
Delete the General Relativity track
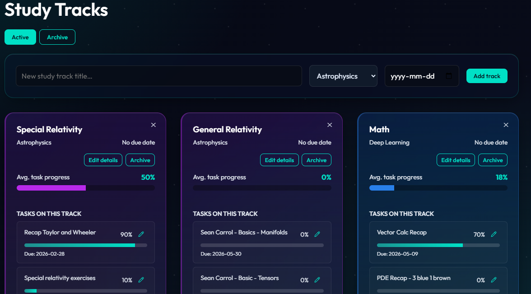[x=330, y=125]
